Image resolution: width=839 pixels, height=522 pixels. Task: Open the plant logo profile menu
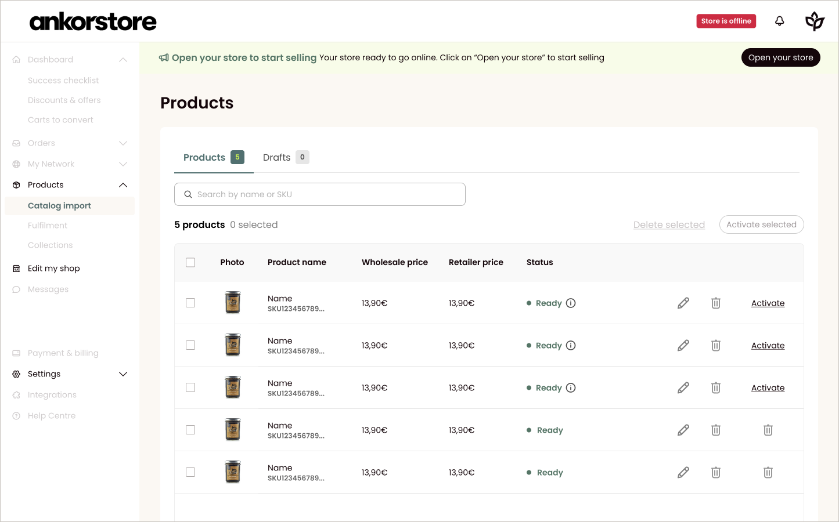(815, 21)
